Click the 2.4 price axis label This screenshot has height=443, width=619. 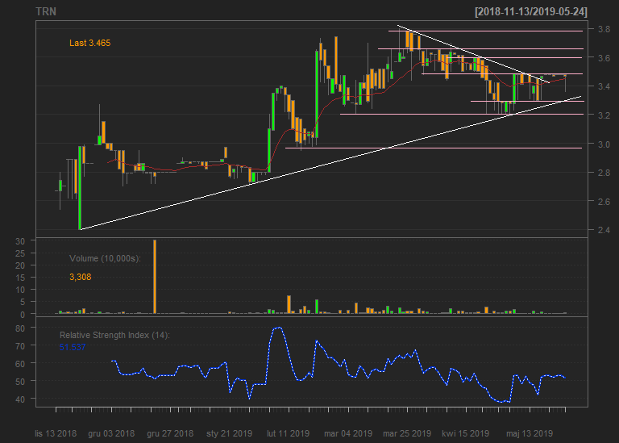[x=604, y=230]
